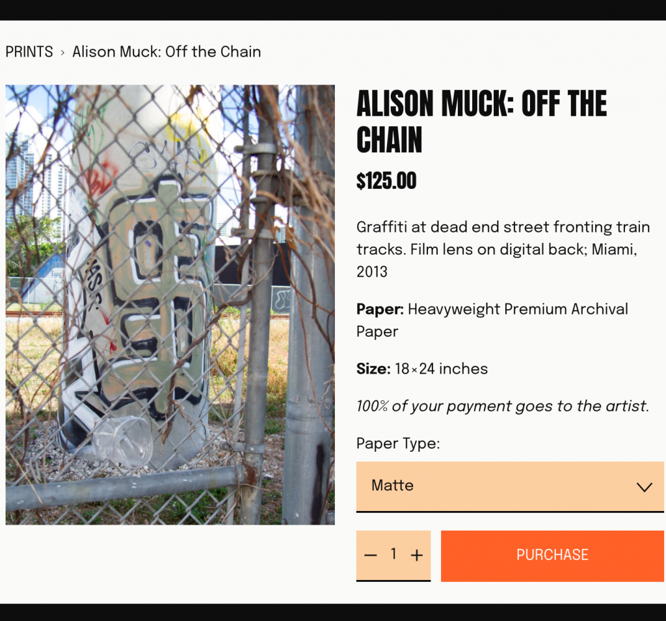
Task: Click the black header bar at top
Action: [x=333, y=10]
